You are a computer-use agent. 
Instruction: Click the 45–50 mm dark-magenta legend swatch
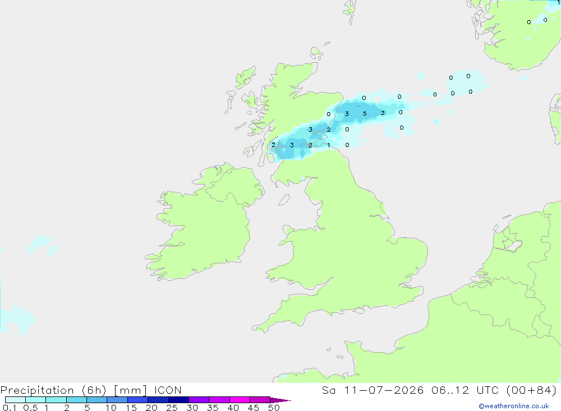tap(260, 400)
